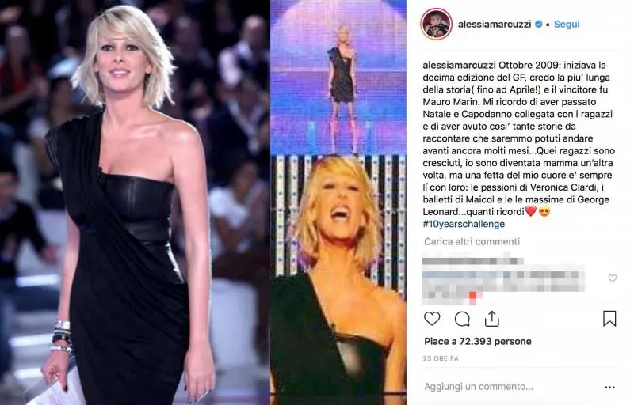The height and width of the screenshot is (405, 634).
Task: View likes list Piace a 72.393 persone
Action: [478, 341]
